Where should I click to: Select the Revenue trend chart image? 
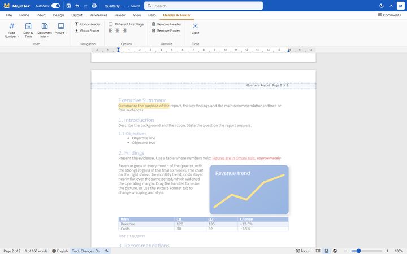click(x=249, y=190)
